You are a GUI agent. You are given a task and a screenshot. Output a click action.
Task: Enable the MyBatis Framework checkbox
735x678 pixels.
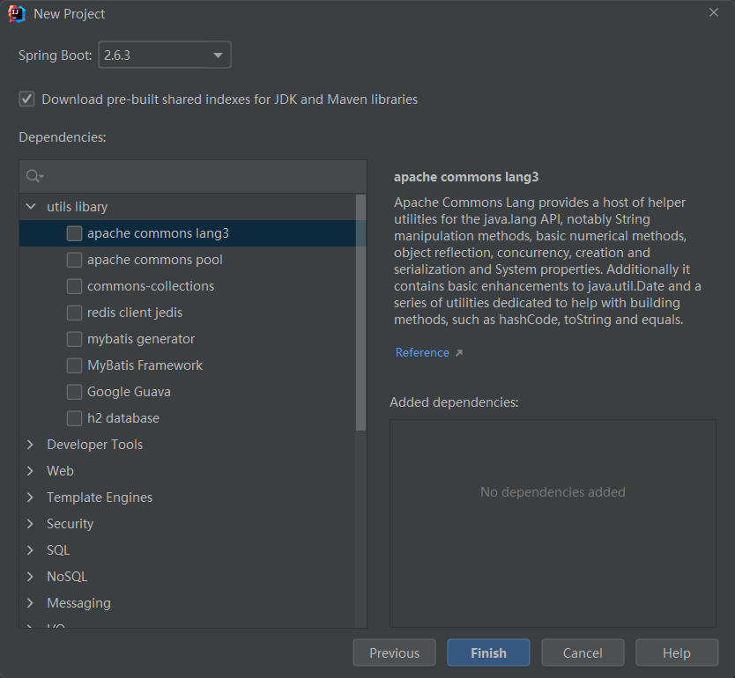(x=74, y=365)
